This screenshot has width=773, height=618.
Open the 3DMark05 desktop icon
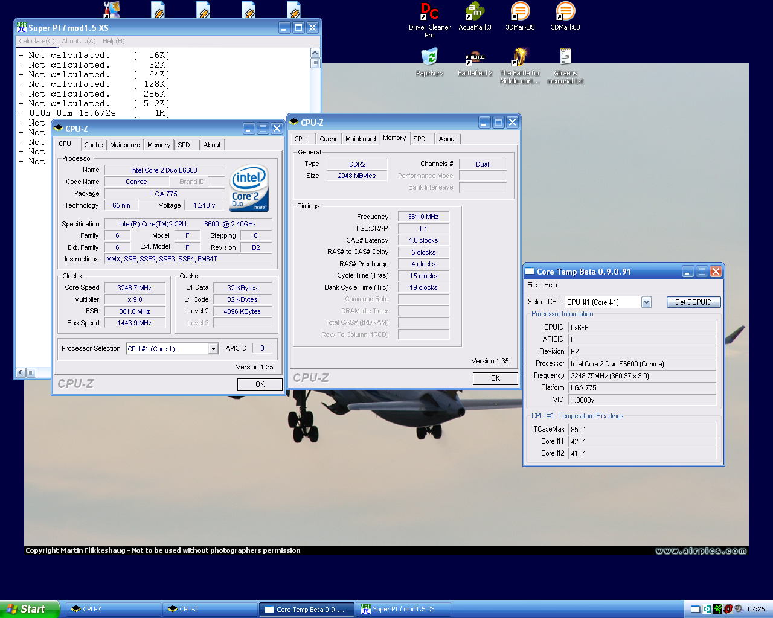pyautogui.click(x=520, y=16)
